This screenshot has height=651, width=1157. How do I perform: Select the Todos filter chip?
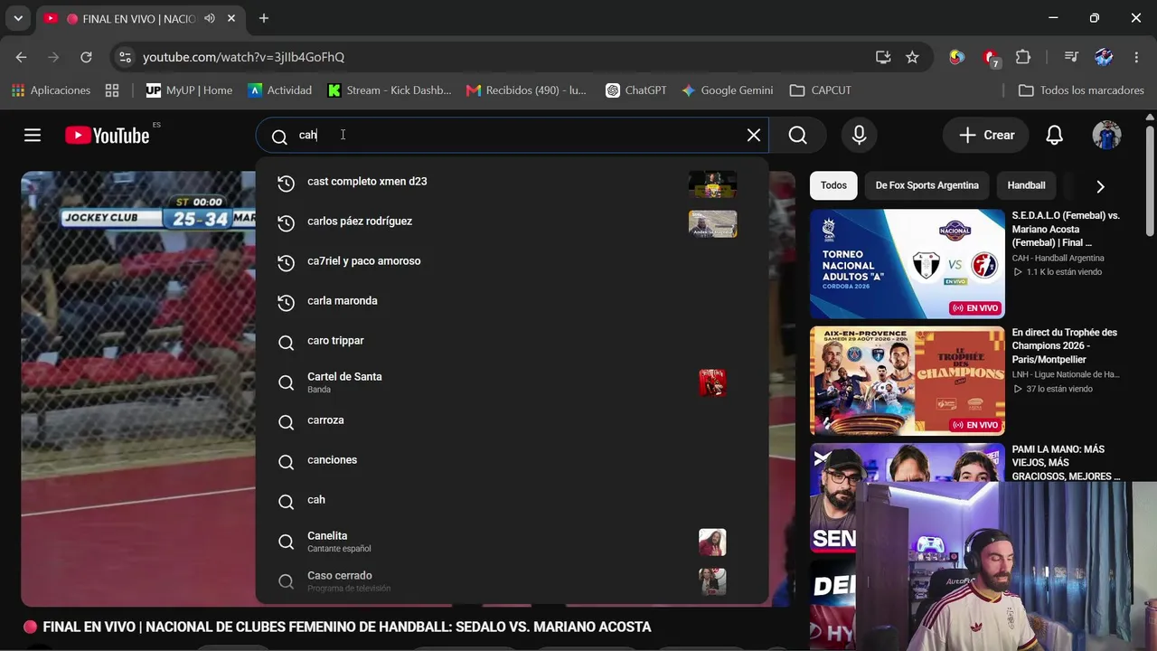(x=833, y=185)
